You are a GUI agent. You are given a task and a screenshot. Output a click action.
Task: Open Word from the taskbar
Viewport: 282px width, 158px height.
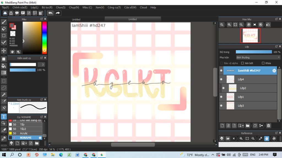(x=77, y=155)
